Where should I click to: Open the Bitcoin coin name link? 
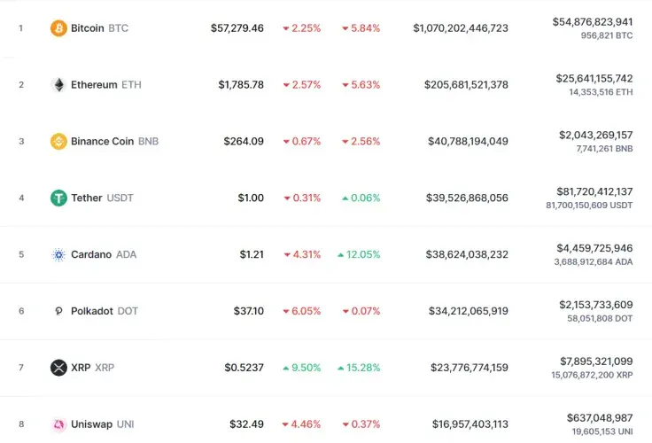pyautogui.click(x=87, y=28)
